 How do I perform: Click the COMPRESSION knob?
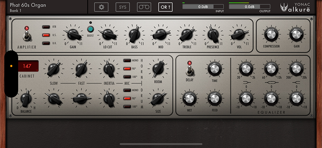coord(271,34)
